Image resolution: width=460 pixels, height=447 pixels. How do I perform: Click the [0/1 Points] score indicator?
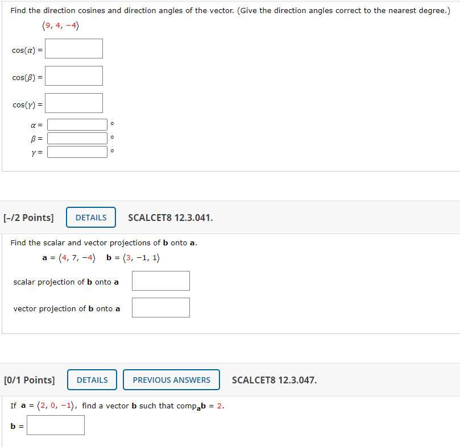[x=29, y=379]
